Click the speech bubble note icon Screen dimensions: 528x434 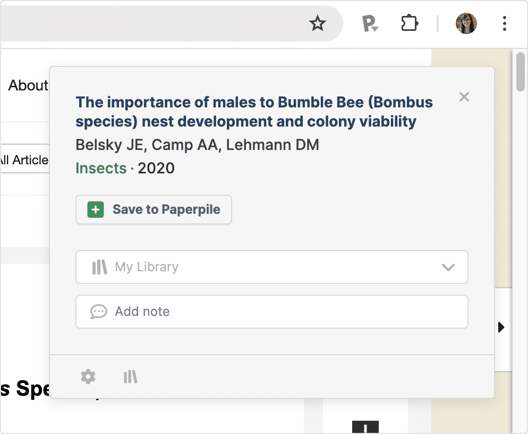pyautogui.click(x=99, y=312)
